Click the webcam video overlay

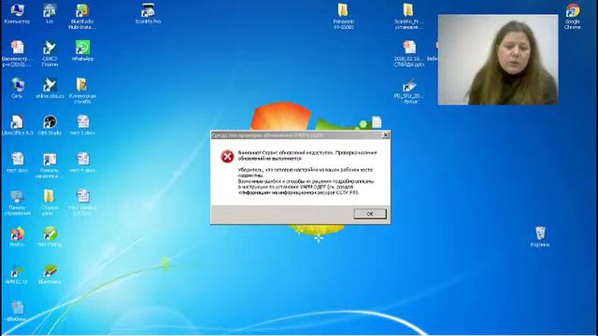click(x=498, y=60)
